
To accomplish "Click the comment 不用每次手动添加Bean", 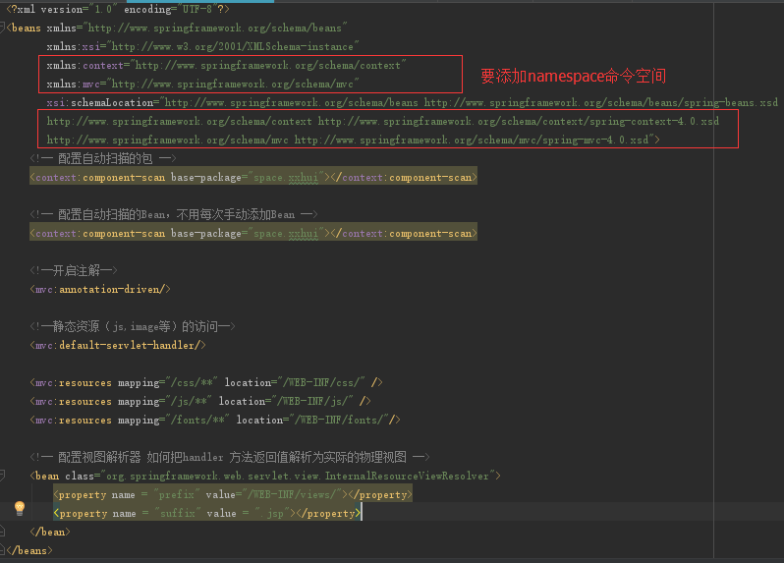I will pyautogui.click(x=235, y=214).
